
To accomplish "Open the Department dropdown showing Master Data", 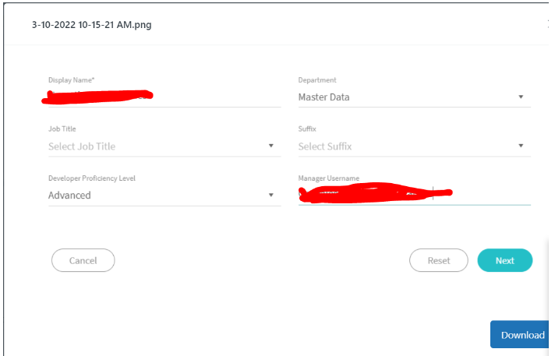I will tap(405, 97).
